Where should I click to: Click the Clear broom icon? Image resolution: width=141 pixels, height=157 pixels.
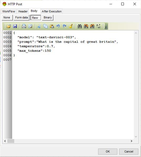71,26
